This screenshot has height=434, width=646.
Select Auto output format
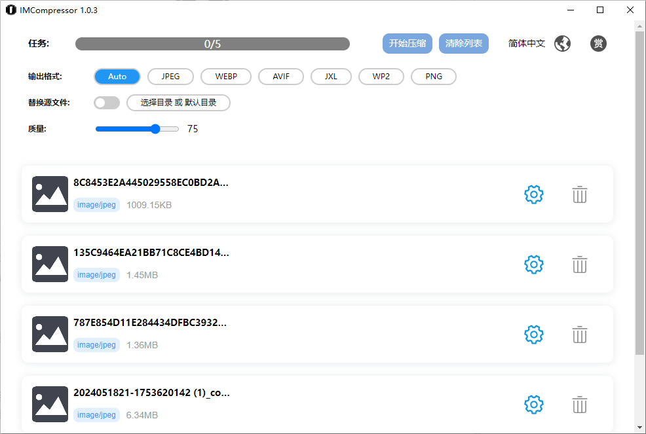coord(117,77)
